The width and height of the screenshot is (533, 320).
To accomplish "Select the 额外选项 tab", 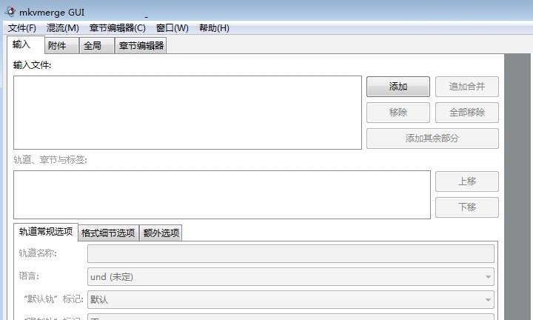I will point(161,233).
